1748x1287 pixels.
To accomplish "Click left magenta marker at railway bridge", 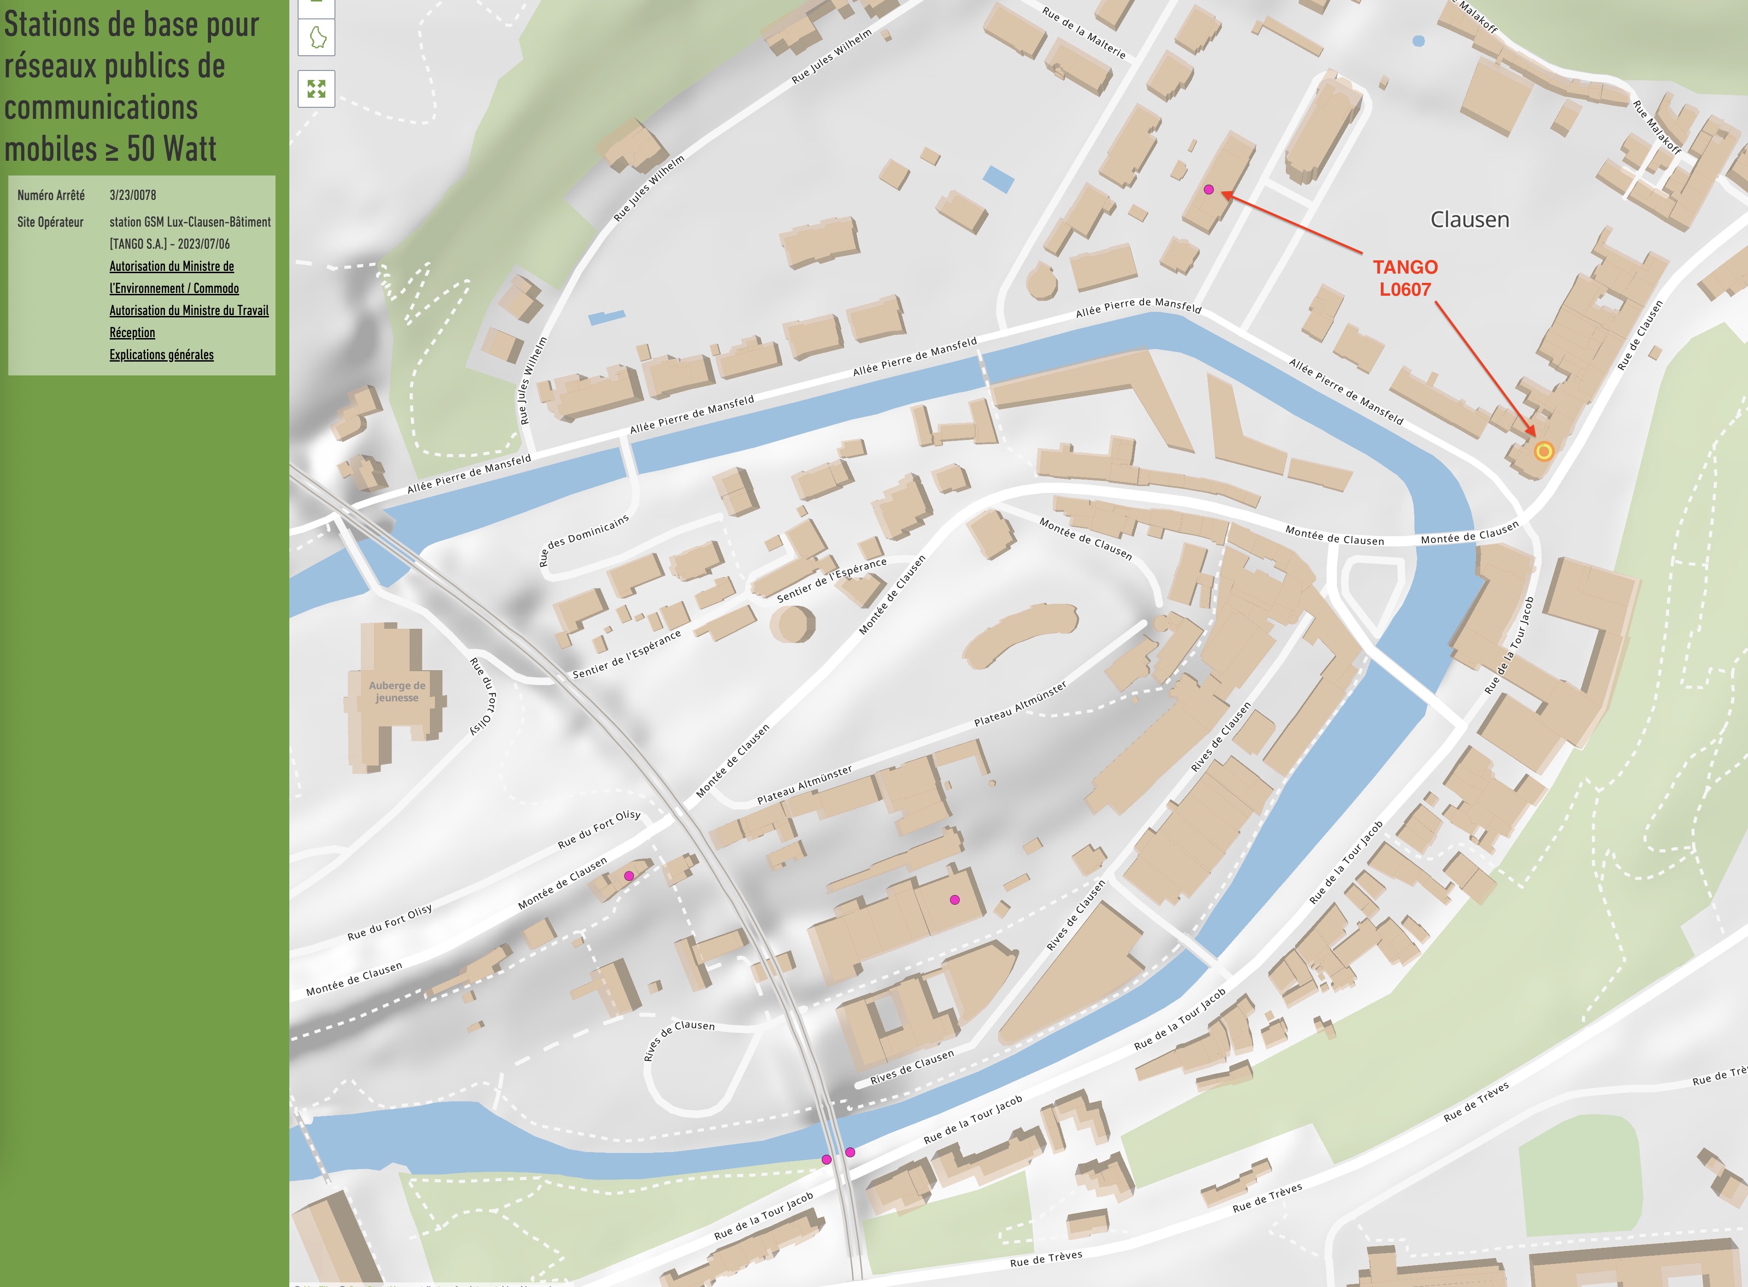I will point(827,1160).
